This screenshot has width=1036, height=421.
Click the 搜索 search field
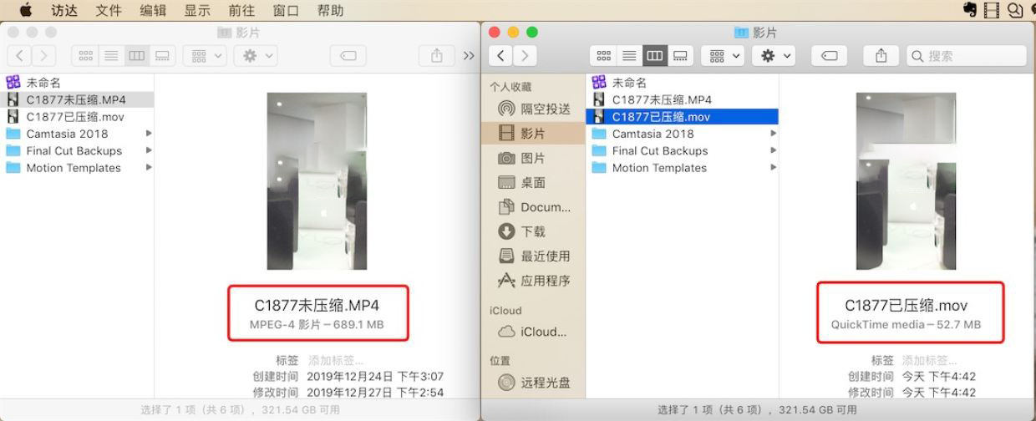coord(967,56)
